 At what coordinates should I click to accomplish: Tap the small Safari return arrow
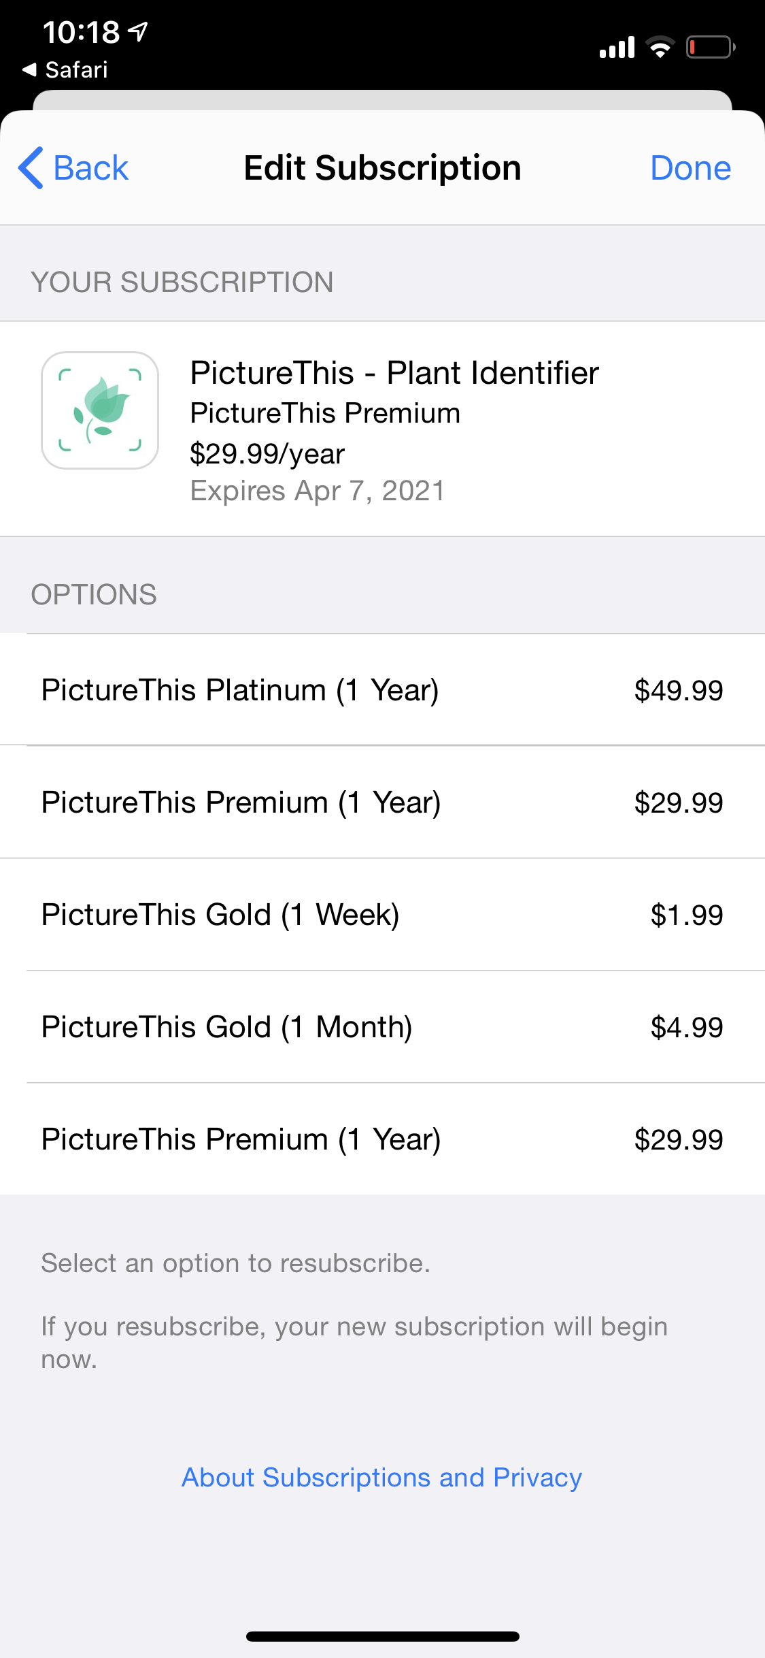coord(29,69)
